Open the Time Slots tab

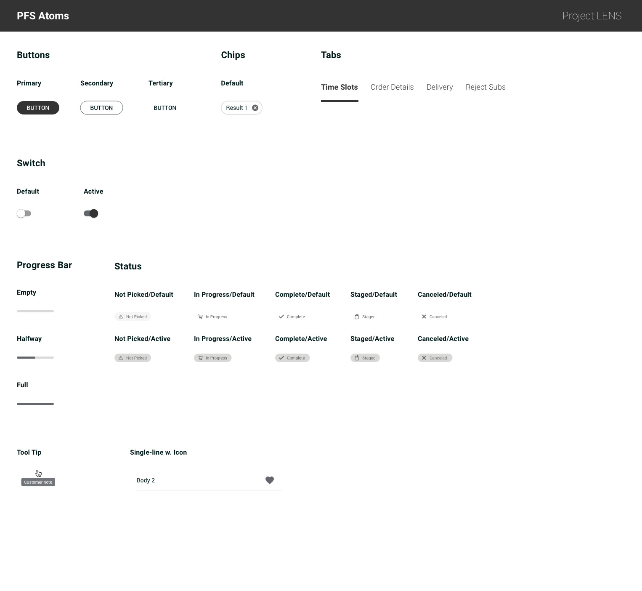[x=340, y=87]
